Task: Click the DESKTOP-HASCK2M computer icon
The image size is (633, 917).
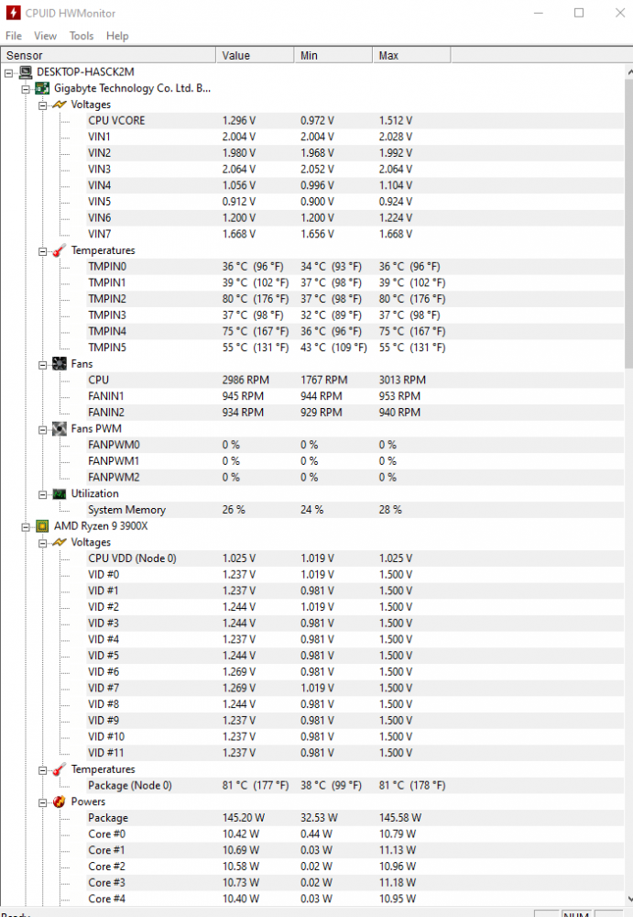Action: pyautogui.click(x=26, y=72)
